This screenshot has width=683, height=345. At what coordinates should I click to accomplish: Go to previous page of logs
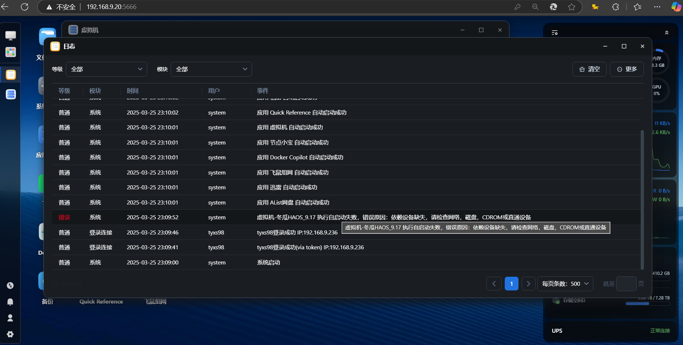pyautogui.click(x=494, y=284)
